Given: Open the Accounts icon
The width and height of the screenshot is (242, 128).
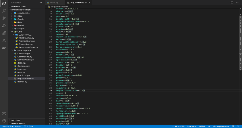Looking at the screenshot, I should point(4,113).
